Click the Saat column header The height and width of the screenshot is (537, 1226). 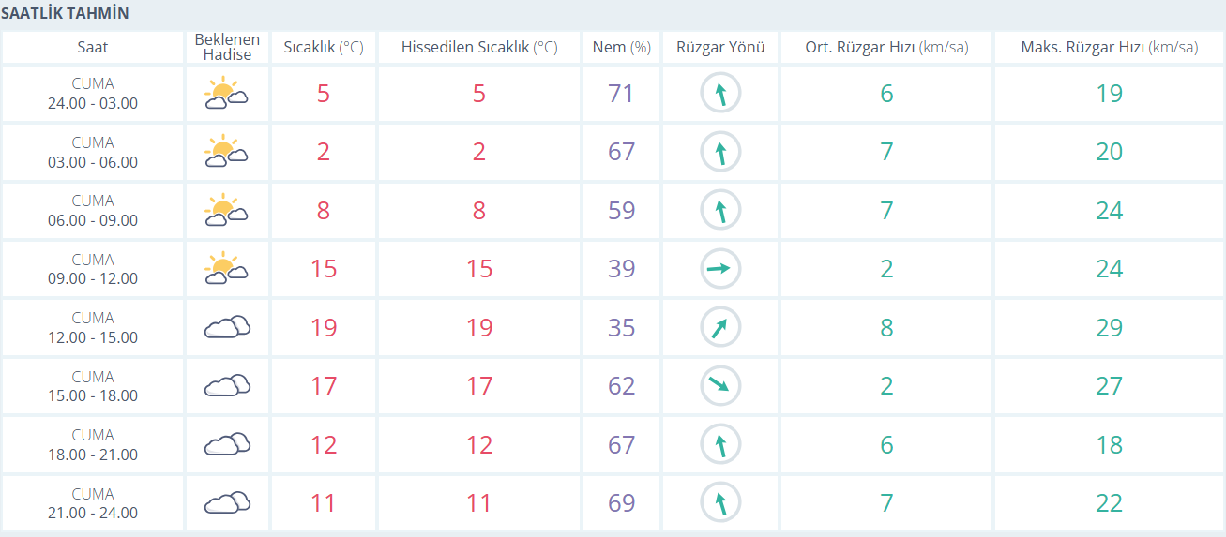click(x=92, y=48)
